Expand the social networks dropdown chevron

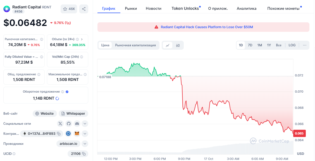click(x=85, y=124)
